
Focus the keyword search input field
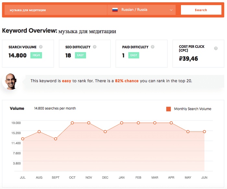coord(56,10)
